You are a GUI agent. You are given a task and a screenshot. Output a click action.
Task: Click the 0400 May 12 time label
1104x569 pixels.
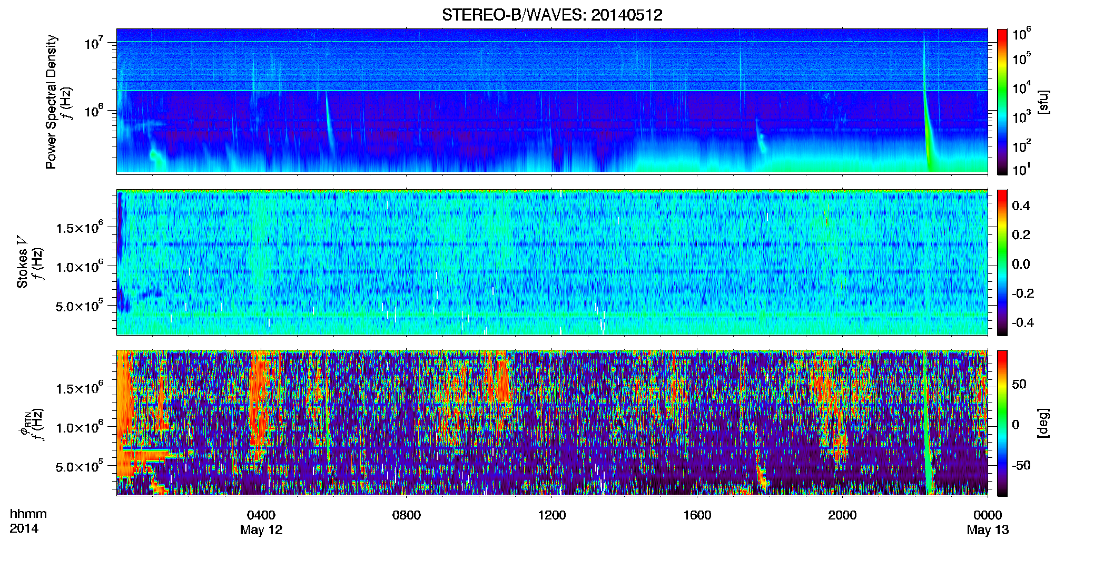point(261,522)
